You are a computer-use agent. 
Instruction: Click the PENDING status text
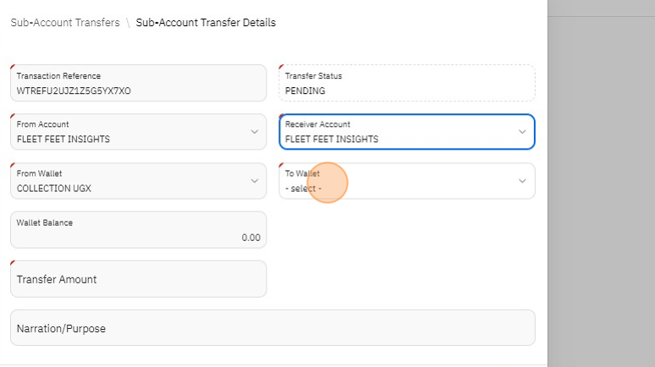pyautogui.click(x=305, y=90)
